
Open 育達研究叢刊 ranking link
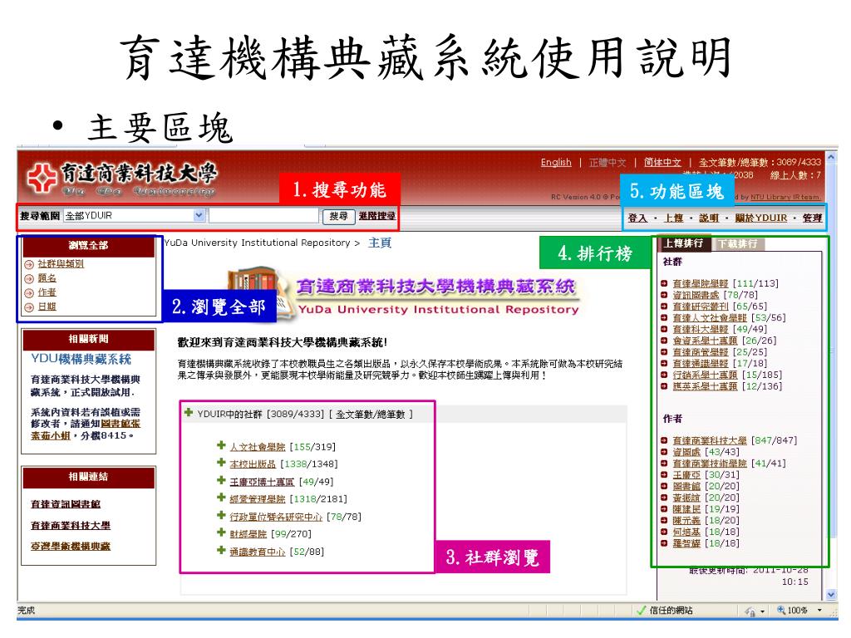(700, 307)
